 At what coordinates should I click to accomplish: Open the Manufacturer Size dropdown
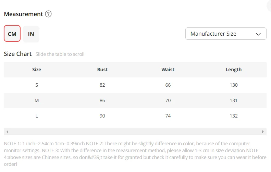click(x=226, y=34)
